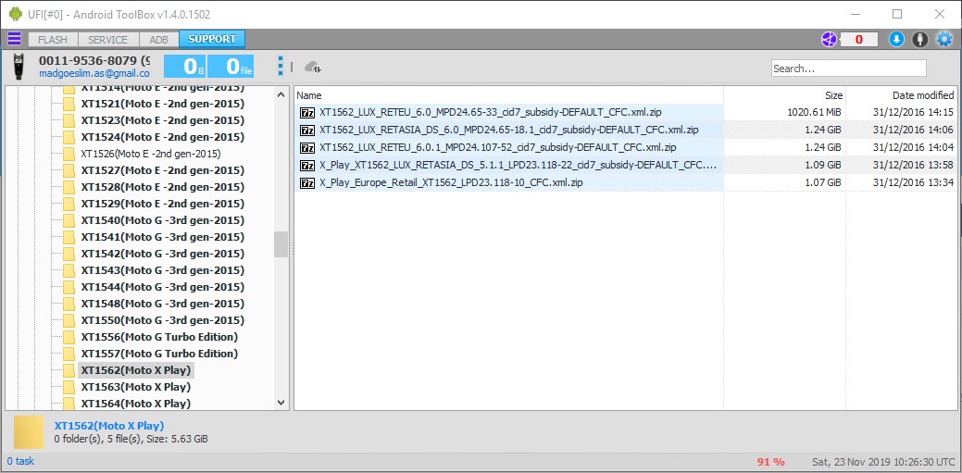Viewport: 962px width, 473px height.
Task: Click the black plug connection icon
Action: (919, 39)
